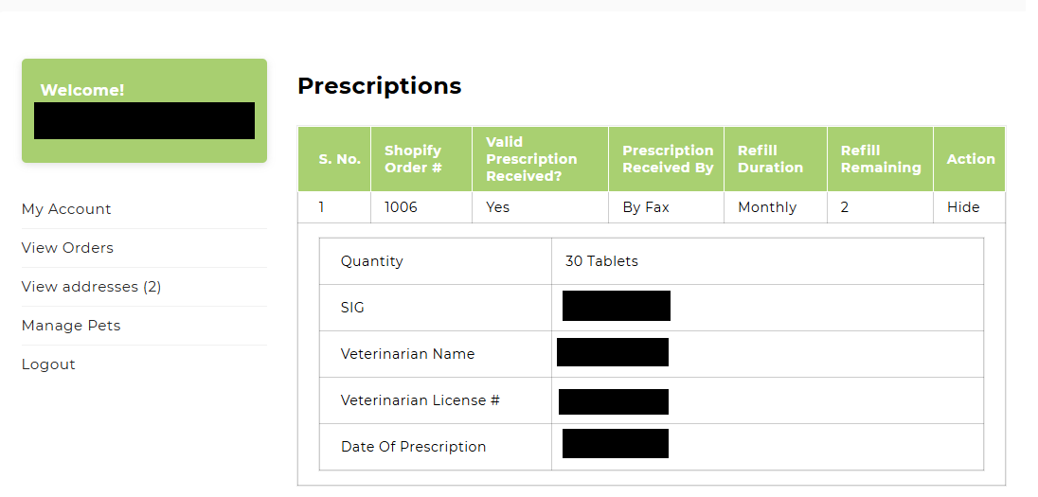Click Valid Prescription Received? header
The image size is (1038, 497).
531,159
